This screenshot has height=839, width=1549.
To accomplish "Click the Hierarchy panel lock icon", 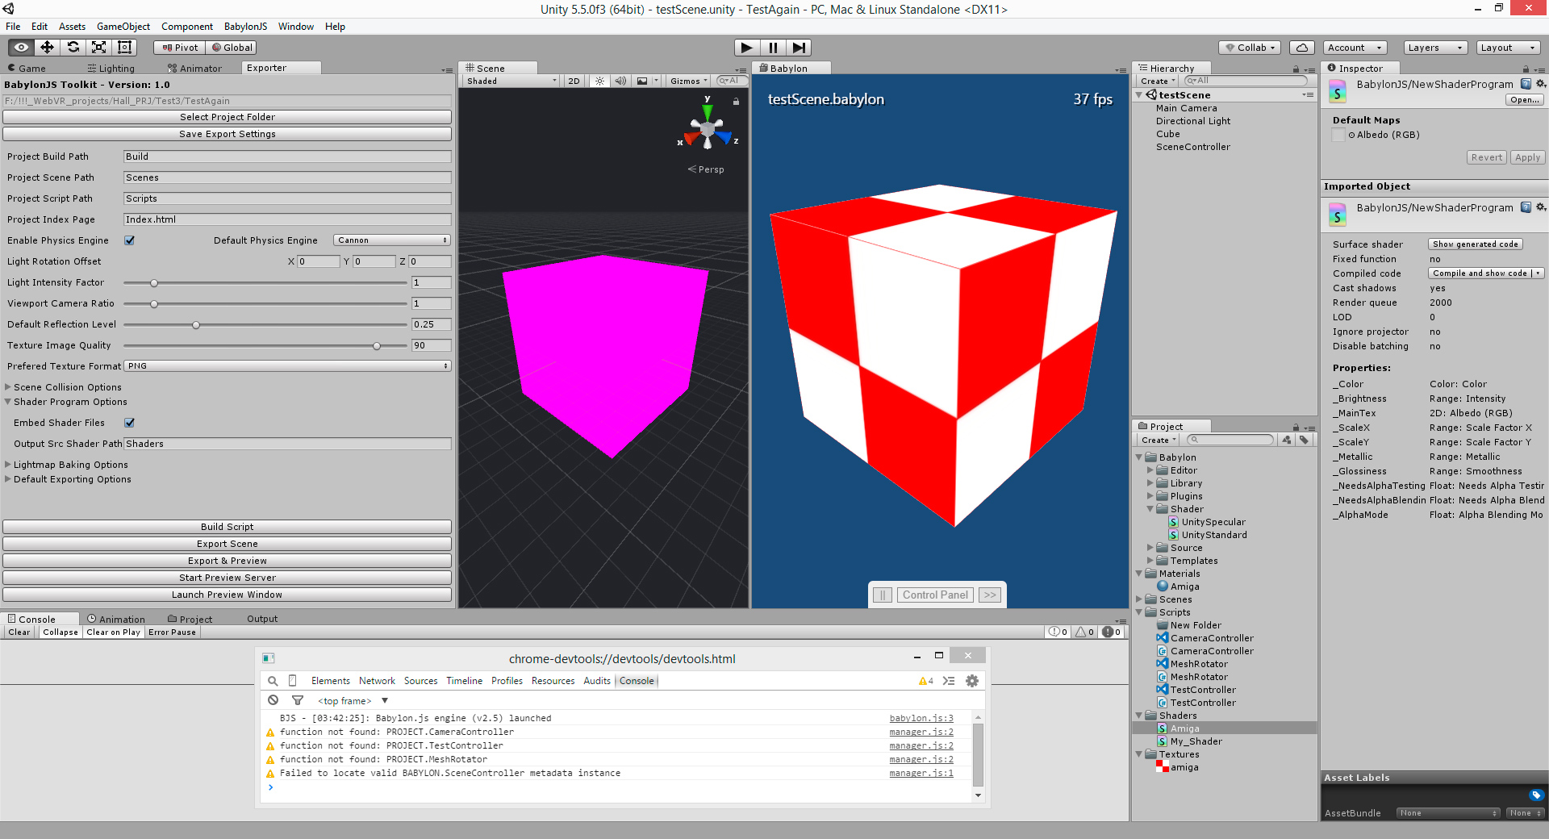I will coord(1296,69).
